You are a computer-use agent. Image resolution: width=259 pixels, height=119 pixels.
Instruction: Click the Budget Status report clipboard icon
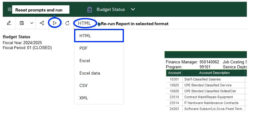(90, 10)
